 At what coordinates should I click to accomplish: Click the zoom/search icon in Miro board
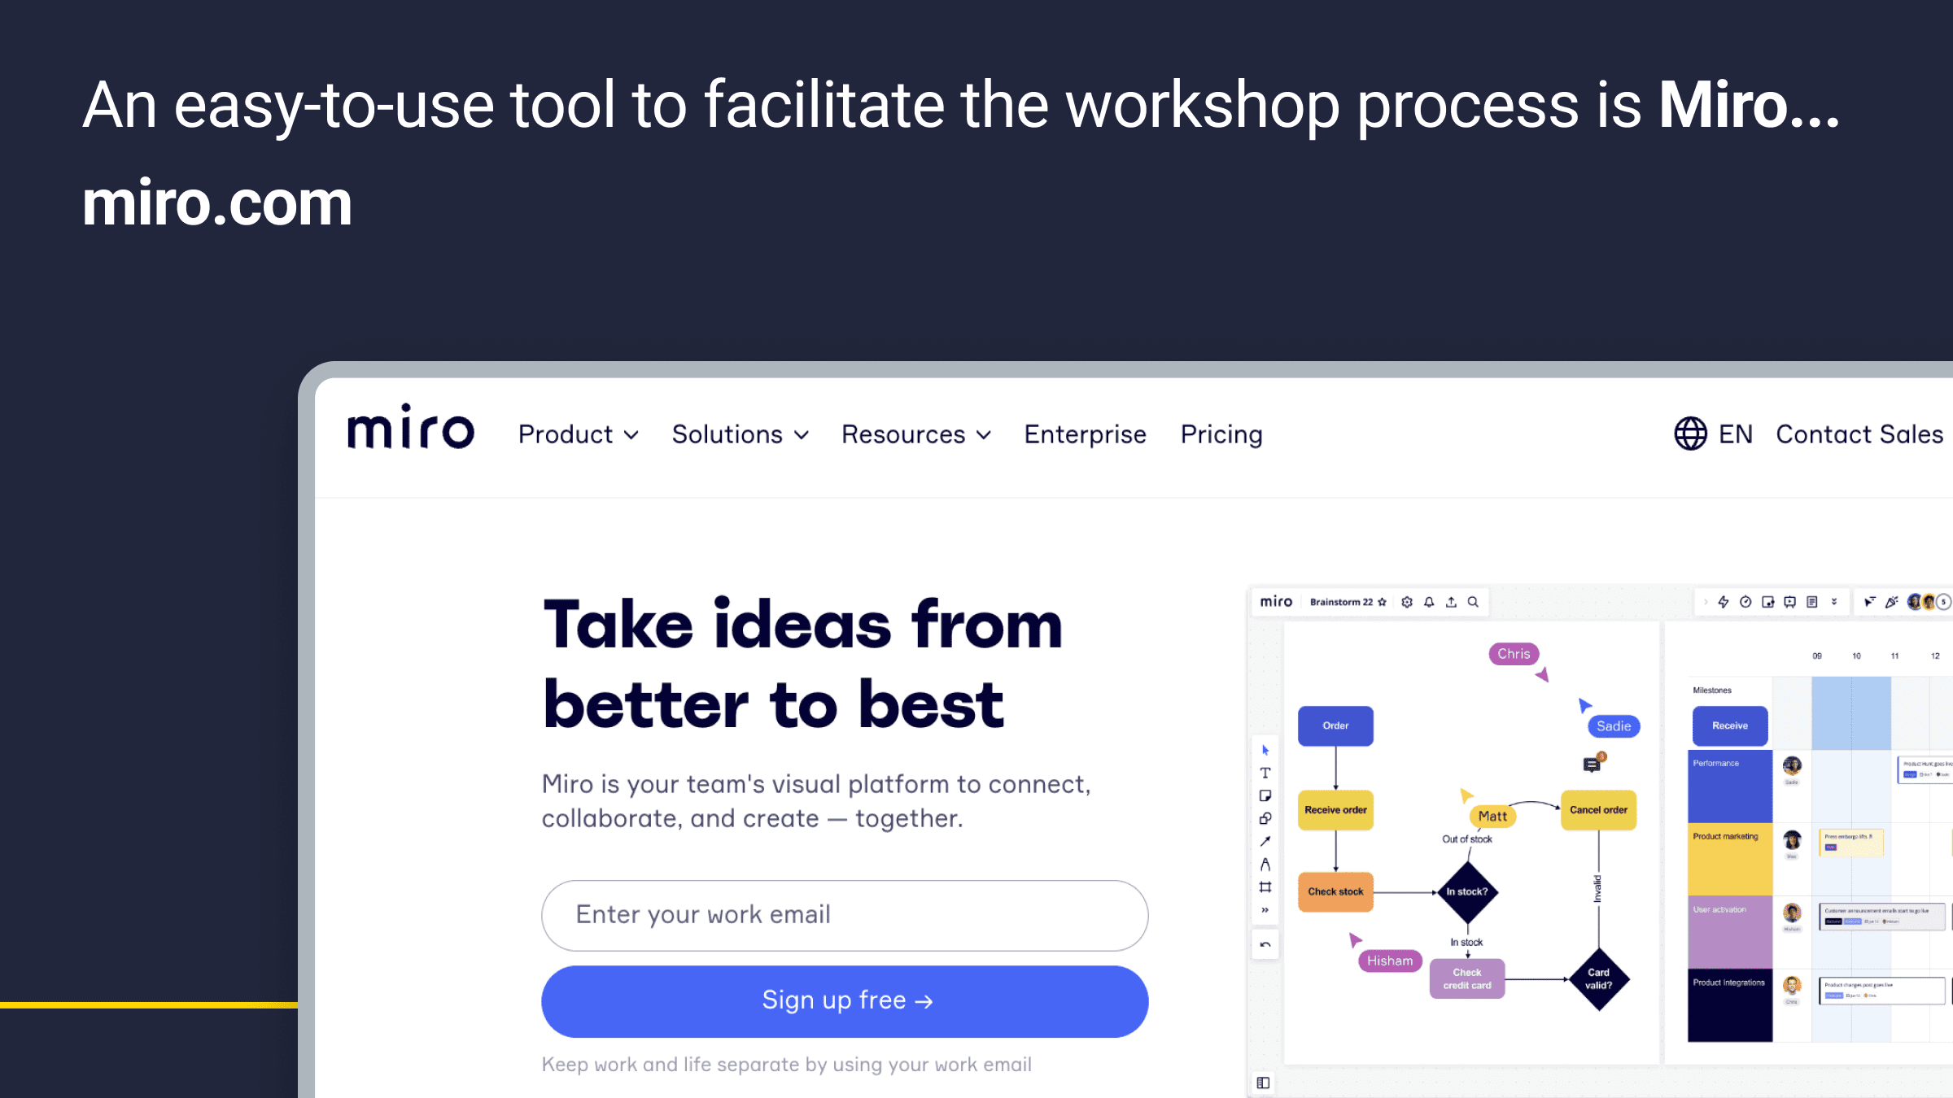[x=1473, y=600]
